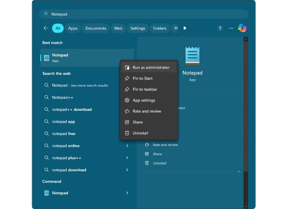Click the large Notepad icon in preview pane

click(192, 56)
